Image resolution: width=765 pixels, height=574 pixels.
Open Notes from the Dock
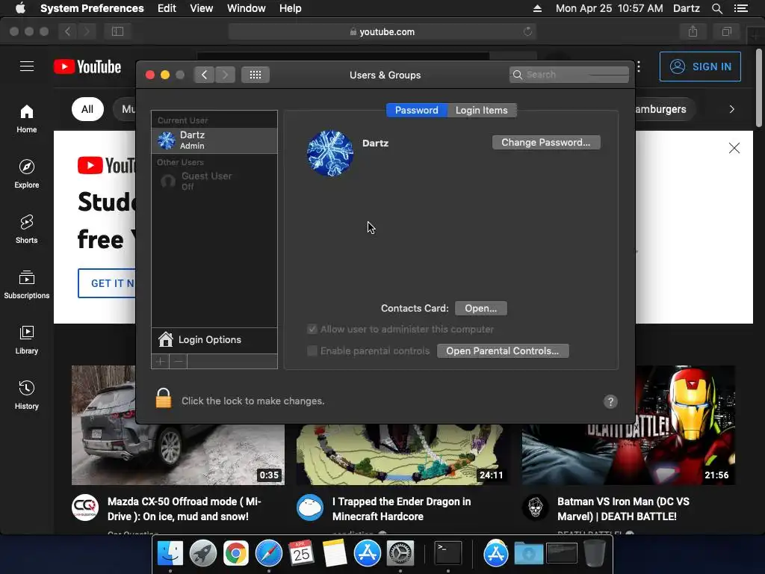click(334, 554)
